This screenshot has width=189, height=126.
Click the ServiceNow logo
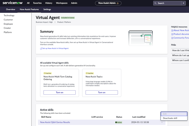pyautogui.click(x=13, y=3)
